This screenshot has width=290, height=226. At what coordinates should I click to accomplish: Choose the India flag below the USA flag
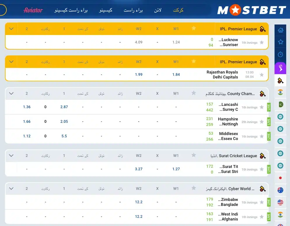[x=280, y=214]
